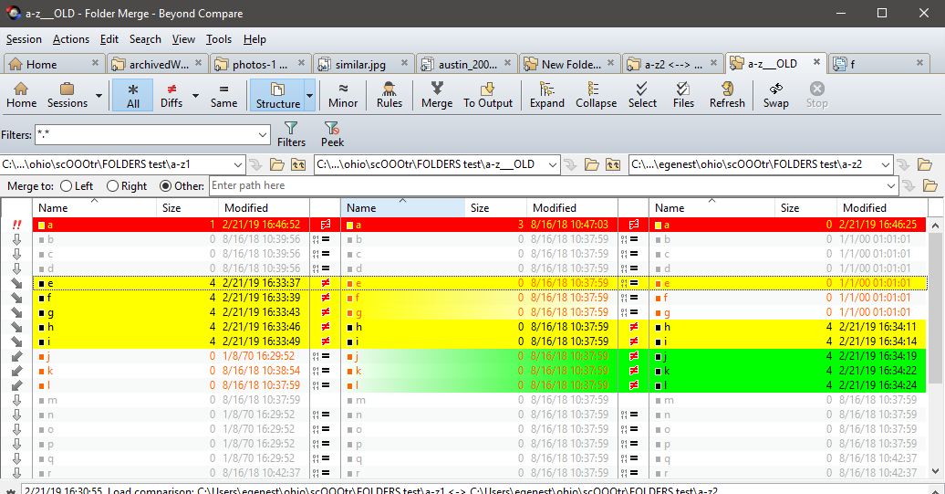This screenshot has height=494, width=945.
Task: Show Same files only
Action: point(223,95)
